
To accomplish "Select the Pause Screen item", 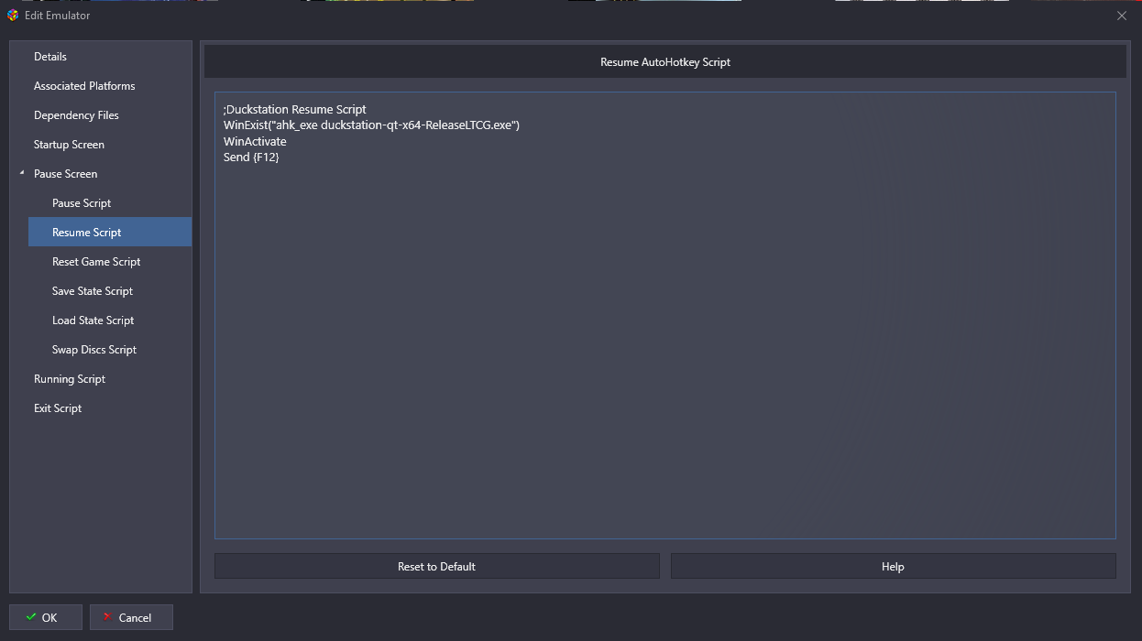I will 65,174.
